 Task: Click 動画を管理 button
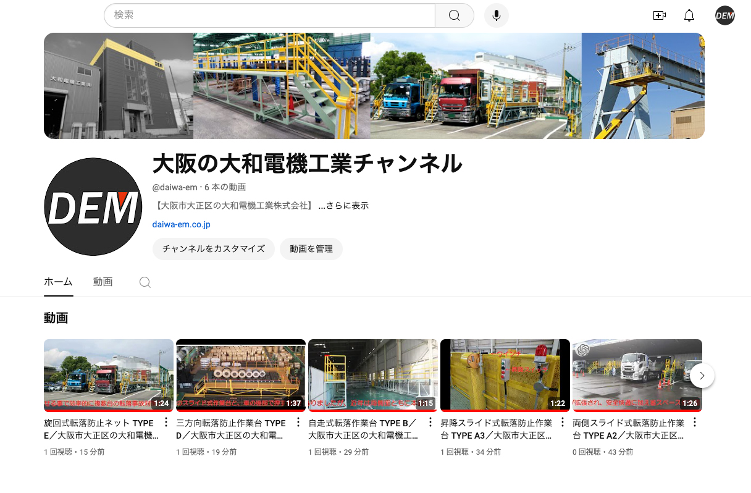311,248
